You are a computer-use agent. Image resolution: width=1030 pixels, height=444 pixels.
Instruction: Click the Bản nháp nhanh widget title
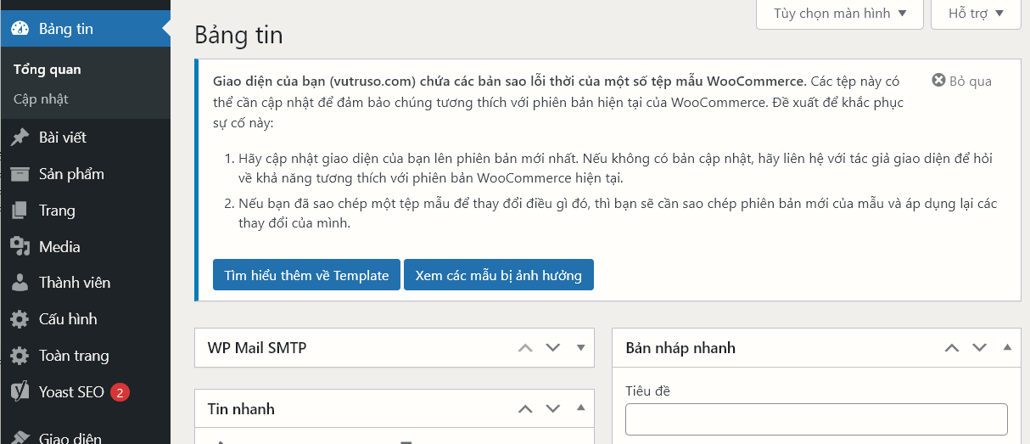(680, 347)
